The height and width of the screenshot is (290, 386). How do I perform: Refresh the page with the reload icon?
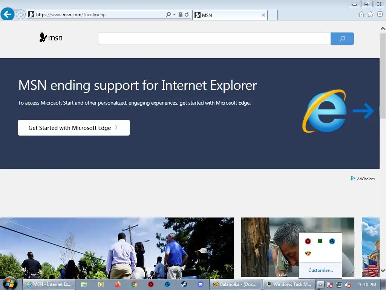pyautogui.click(x=187, y=15)
